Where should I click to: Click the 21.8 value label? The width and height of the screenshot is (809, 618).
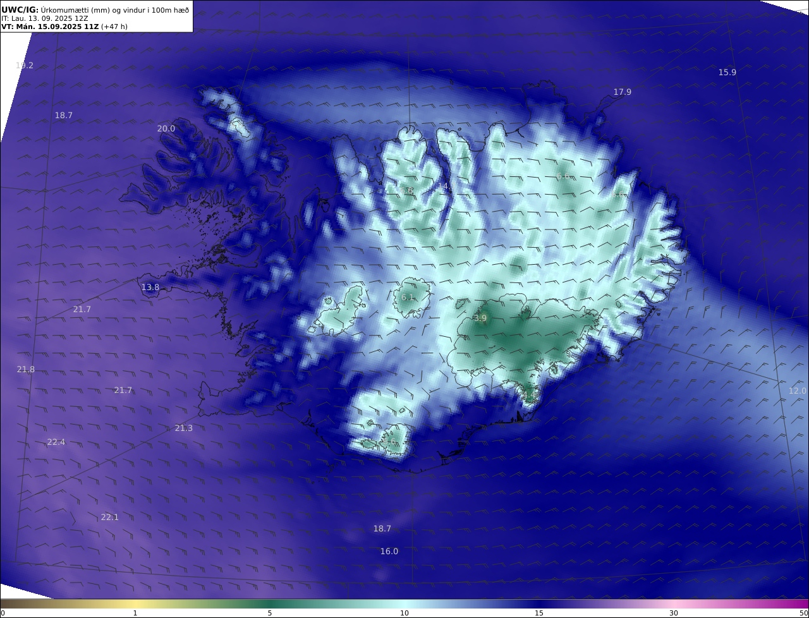coord(26,369)
